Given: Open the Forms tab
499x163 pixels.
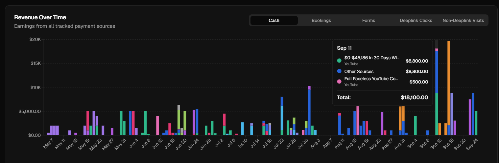Looking at the screenshot, I should pyautogui.click(x=368, y=20).
